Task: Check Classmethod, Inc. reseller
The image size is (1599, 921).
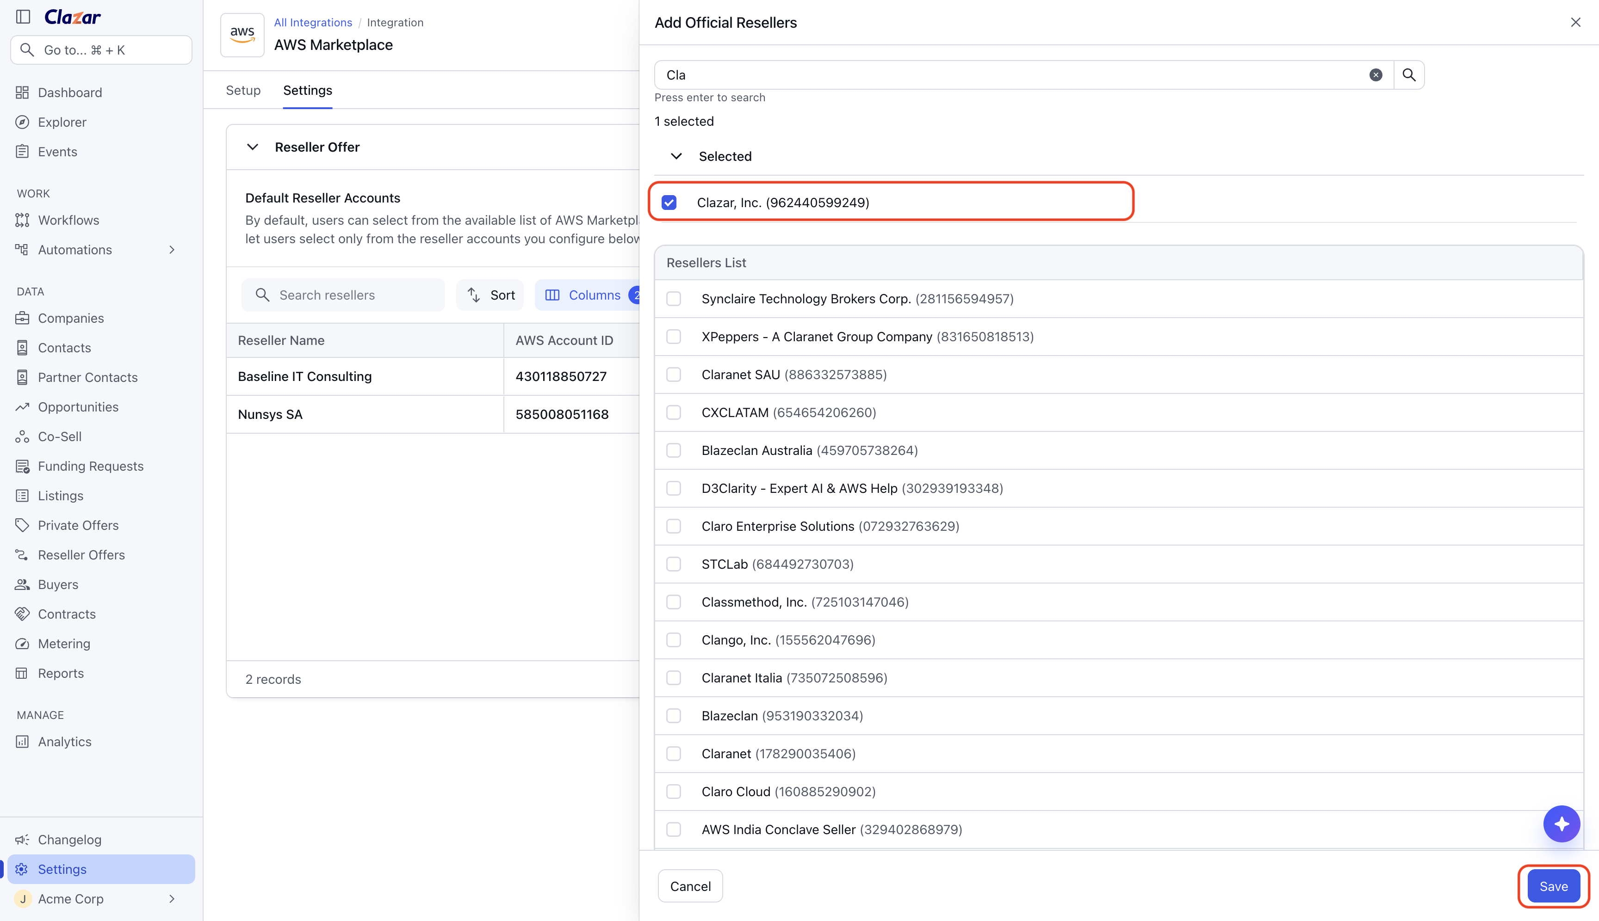Action: (674, 602)
